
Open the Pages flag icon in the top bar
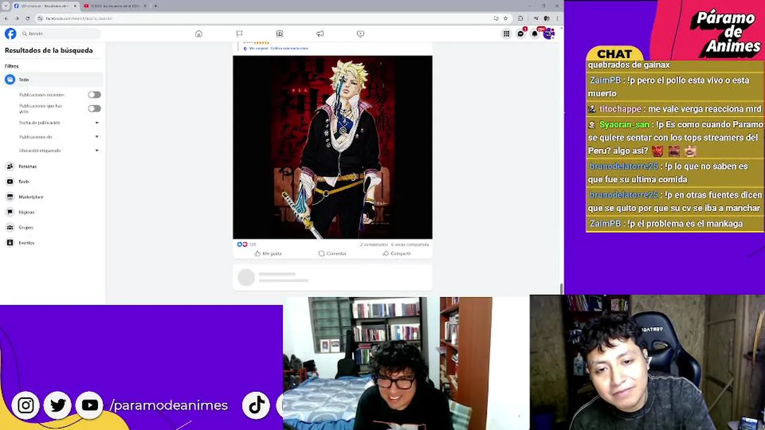[239, 33]
